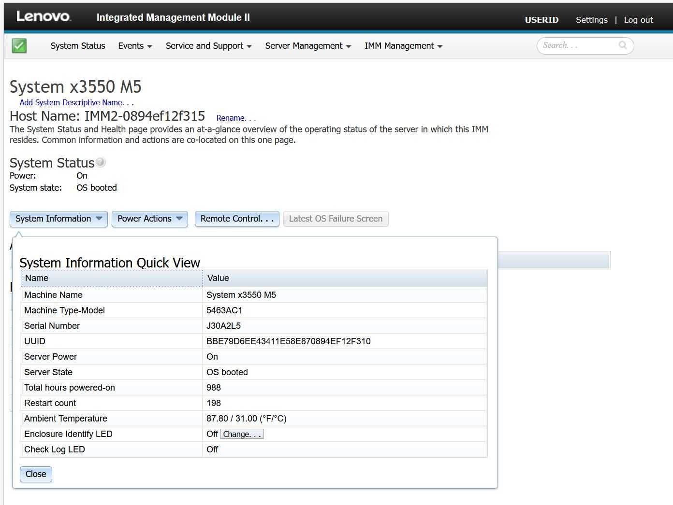Click the Ambient Temperature row label
Screen dimensions: 673x505
coord(66,419)
